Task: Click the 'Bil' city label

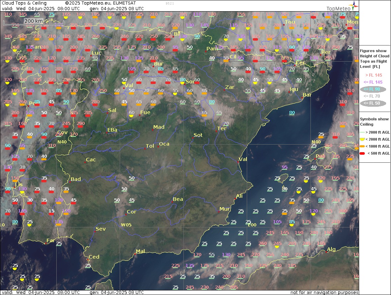Action: [177, 34]
